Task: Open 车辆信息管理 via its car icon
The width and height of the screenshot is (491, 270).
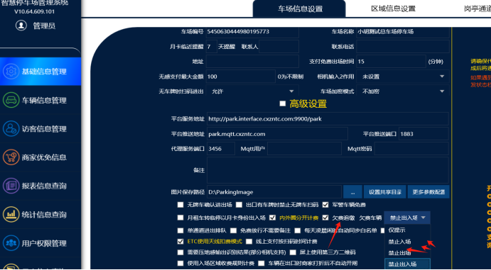Action: click(x=11, y=100)
